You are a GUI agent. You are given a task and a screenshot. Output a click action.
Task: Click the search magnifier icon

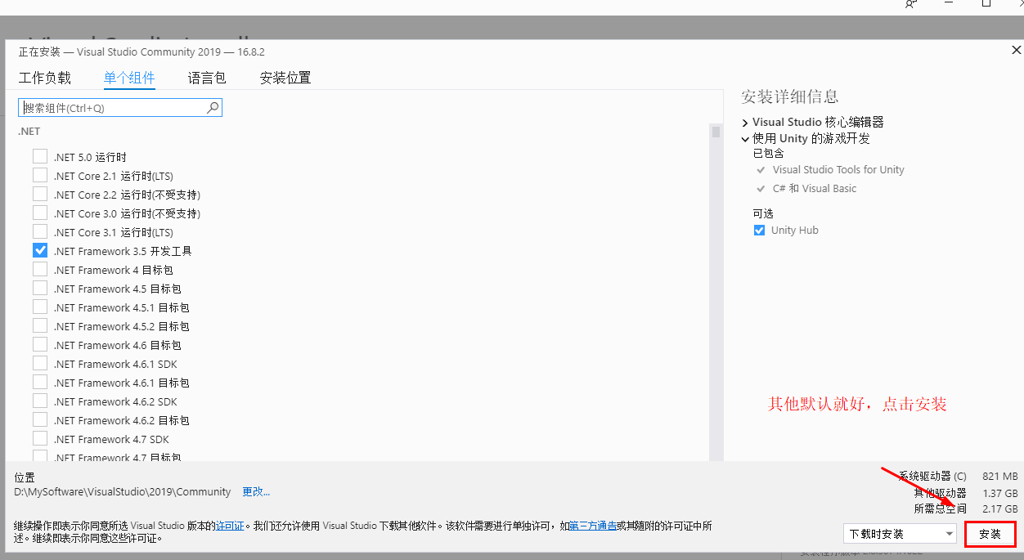tap(213, 107)
